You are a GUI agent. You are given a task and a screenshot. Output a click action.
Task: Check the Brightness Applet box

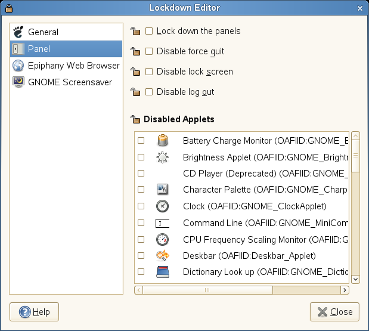(141, 157)
